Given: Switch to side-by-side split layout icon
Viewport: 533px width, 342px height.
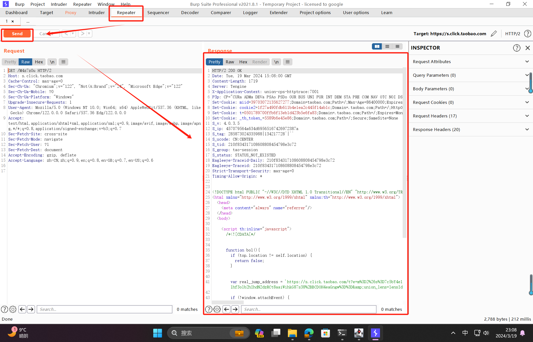Looking at the screenshot, I should (377, 47).
